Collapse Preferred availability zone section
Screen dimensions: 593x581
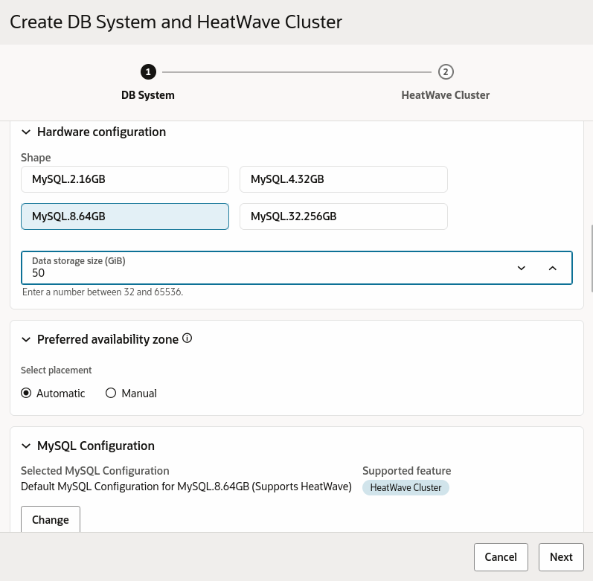point(26,339)
